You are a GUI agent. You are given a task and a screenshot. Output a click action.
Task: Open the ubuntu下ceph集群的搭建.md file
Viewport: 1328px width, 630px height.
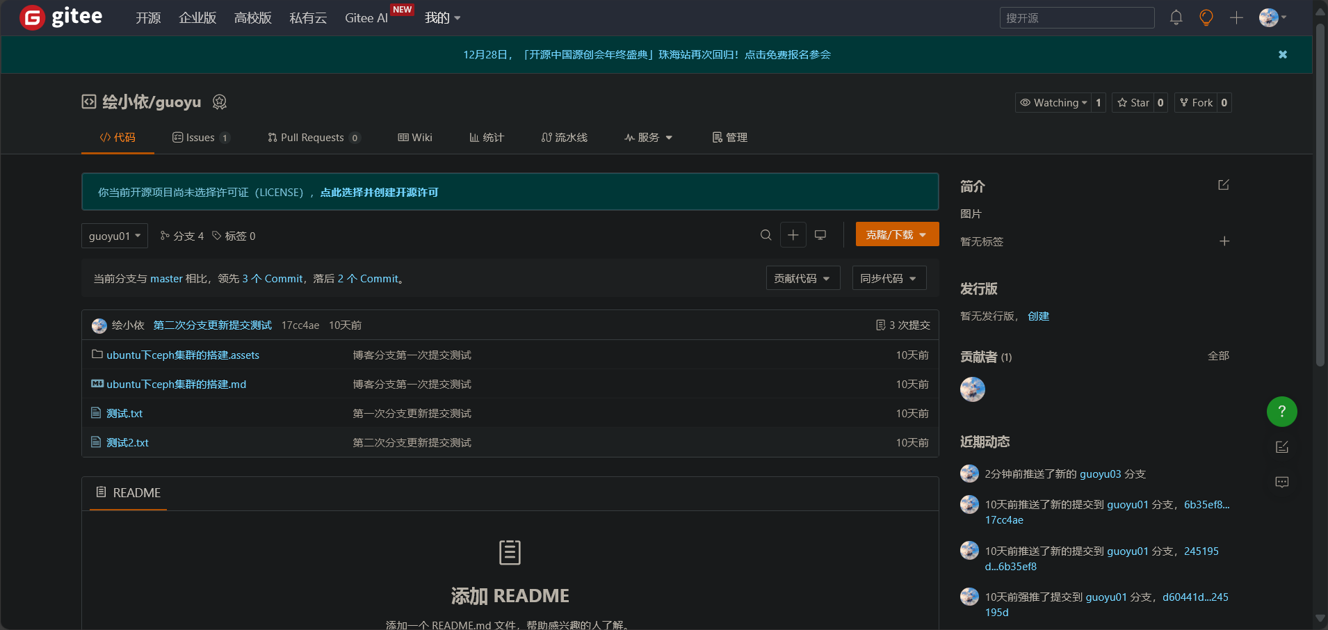click(176, 384)
